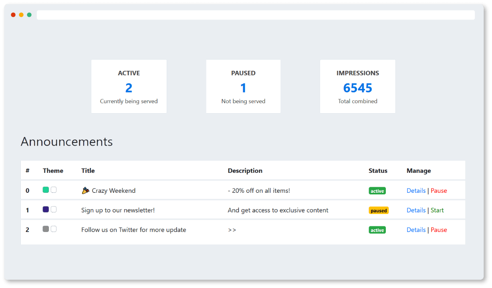Image resolution: width=492 pixels, height=288 pixels.
Task: Click the green window maximize dot
Action: click(29, 15)
